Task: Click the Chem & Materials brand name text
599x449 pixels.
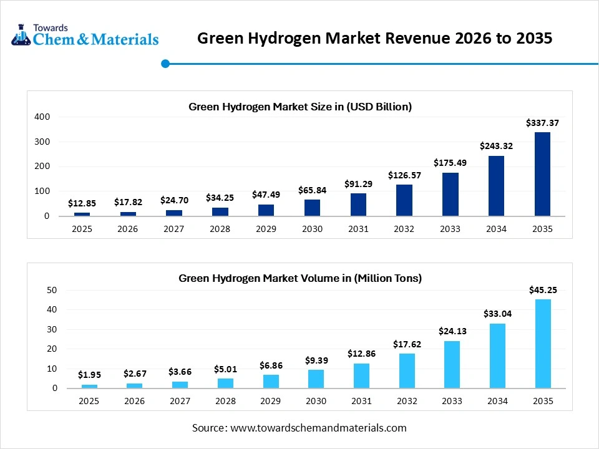Action: tap(95, 39)
